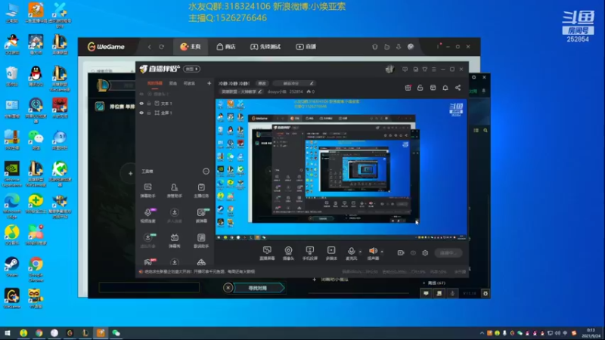Switch to the WeGame 直播 tab
Viewport: 605px width, 340px height.
click(306, 47)
